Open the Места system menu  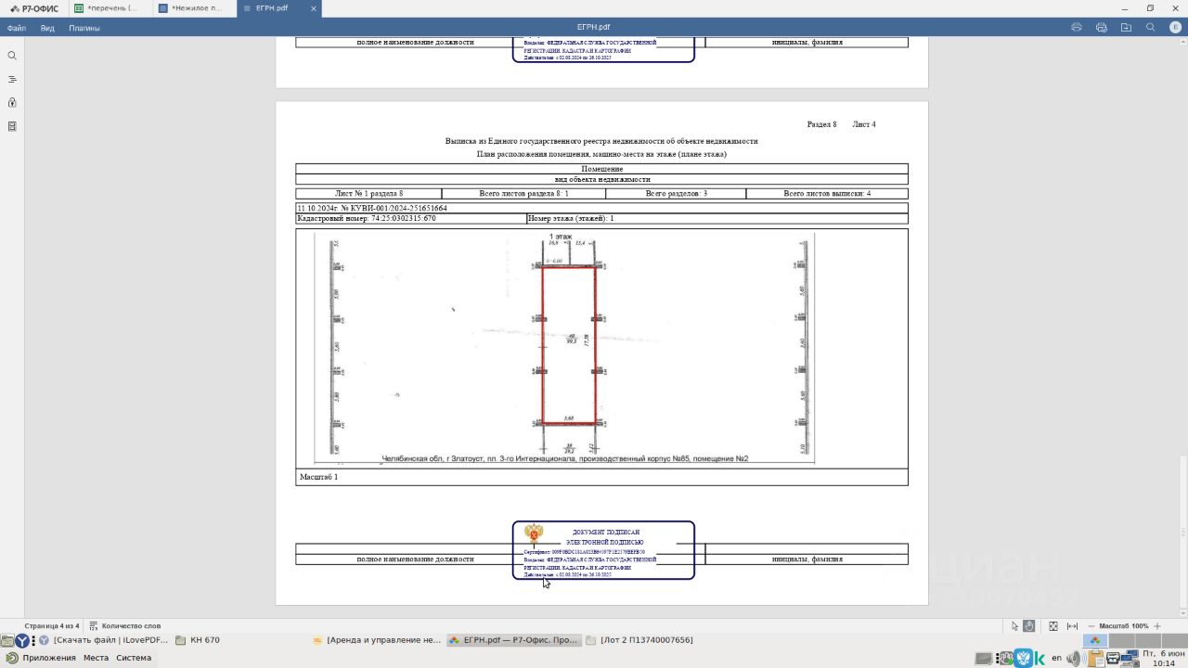click(x=96, y=658)
